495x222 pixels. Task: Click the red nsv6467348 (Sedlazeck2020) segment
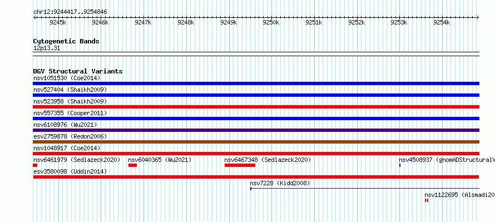240,165
